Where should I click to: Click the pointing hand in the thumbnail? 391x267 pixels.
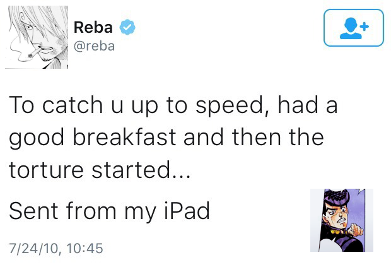355,230
